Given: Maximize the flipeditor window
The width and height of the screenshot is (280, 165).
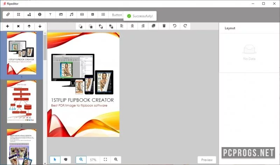Looking at the screenshot, I should (264, 4).
